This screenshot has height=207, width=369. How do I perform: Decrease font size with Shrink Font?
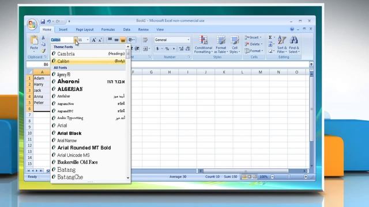(x=100, y=40)
